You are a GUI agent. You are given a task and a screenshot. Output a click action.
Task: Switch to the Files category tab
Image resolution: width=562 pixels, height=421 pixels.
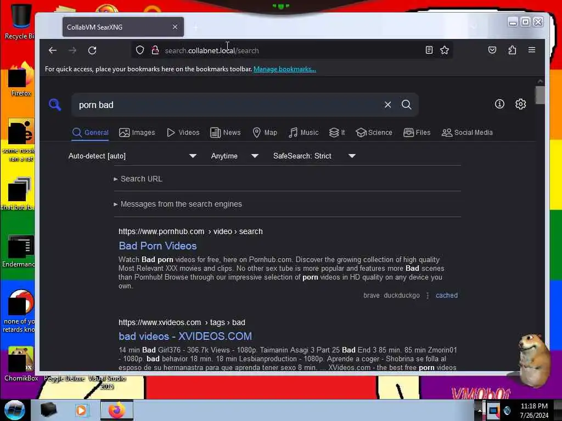pyautogui.click(x=417, y=133)
